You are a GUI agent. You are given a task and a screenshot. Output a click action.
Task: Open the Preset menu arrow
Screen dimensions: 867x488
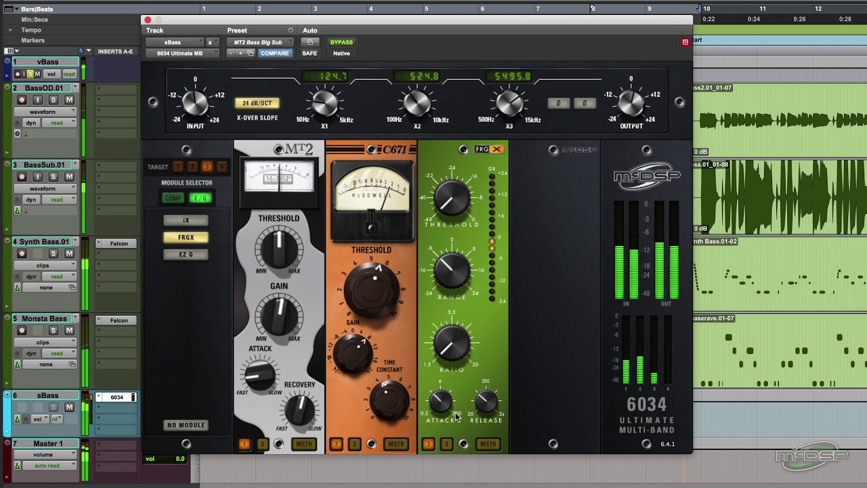click(x=291, y=30)
